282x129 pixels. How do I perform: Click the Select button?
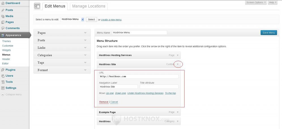coord(91,19)
